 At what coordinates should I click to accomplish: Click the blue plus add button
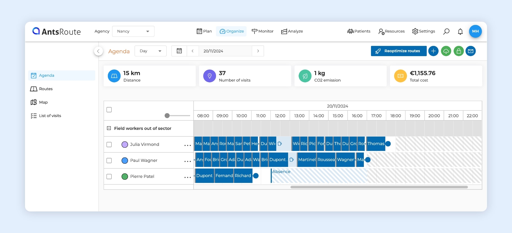pyautogui.click(x=433, y=51)
